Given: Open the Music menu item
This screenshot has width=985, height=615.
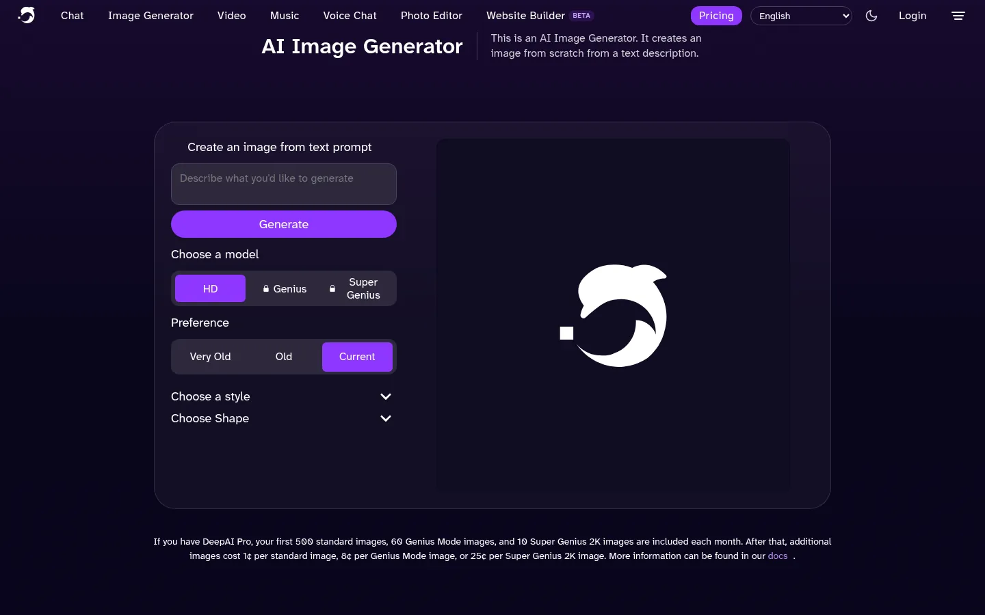Looking at the screenshot, I should click(285, 16).
